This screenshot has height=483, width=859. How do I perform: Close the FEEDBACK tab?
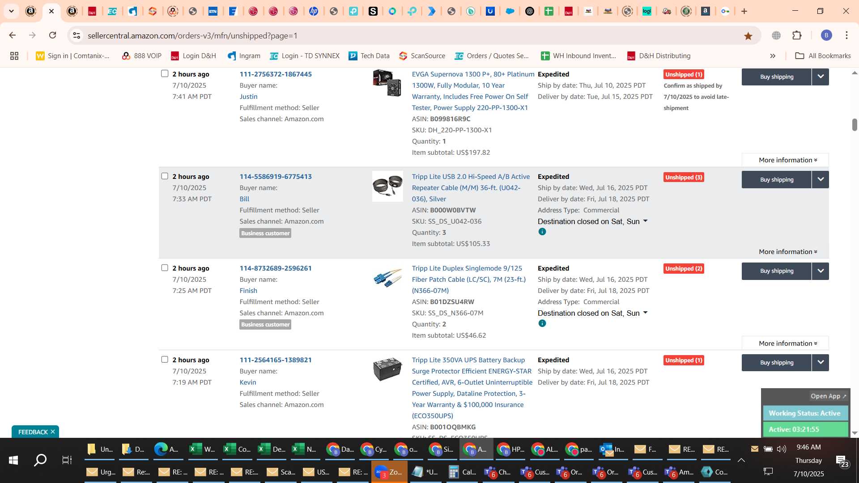pos(53,432)
